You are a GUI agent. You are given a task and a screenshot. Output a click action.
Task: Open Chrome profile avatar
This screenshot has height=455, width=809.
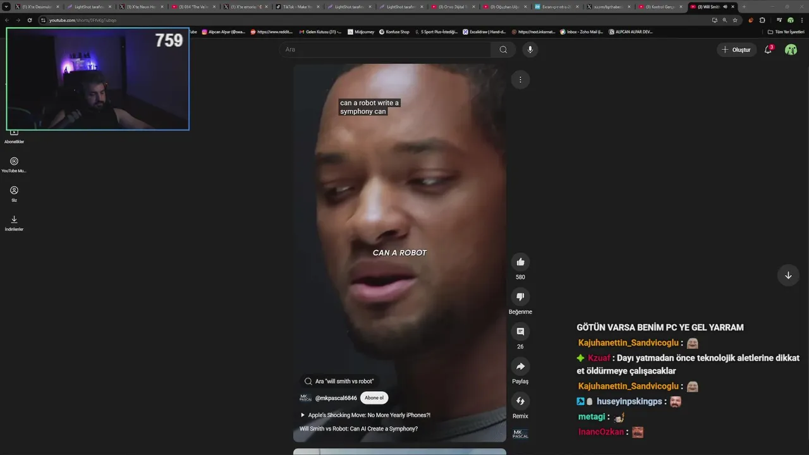(791, 20)
